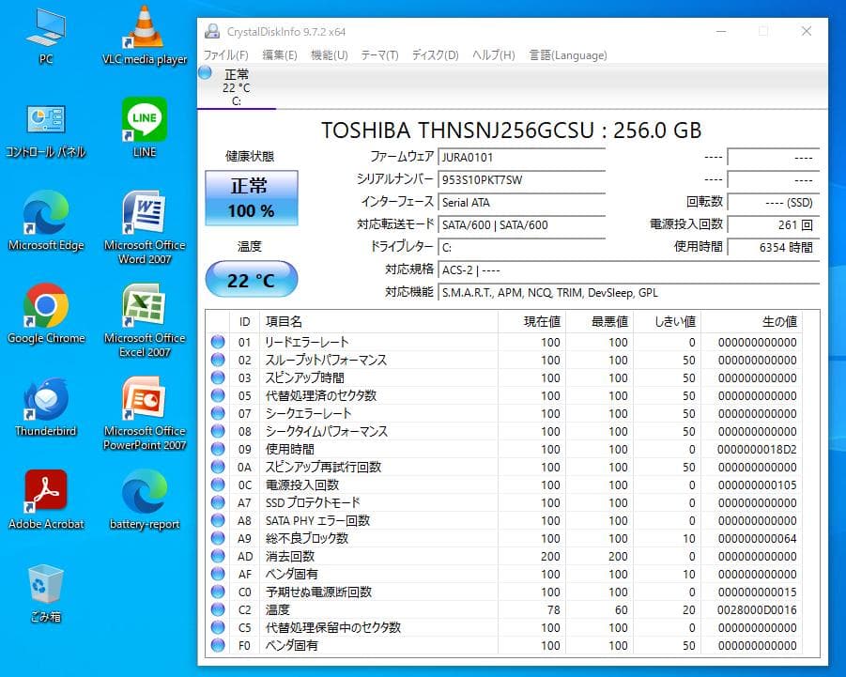Viewport: 846px width, 677px height.
Task: Open the 言語(Language) menu
Action: 567,54
